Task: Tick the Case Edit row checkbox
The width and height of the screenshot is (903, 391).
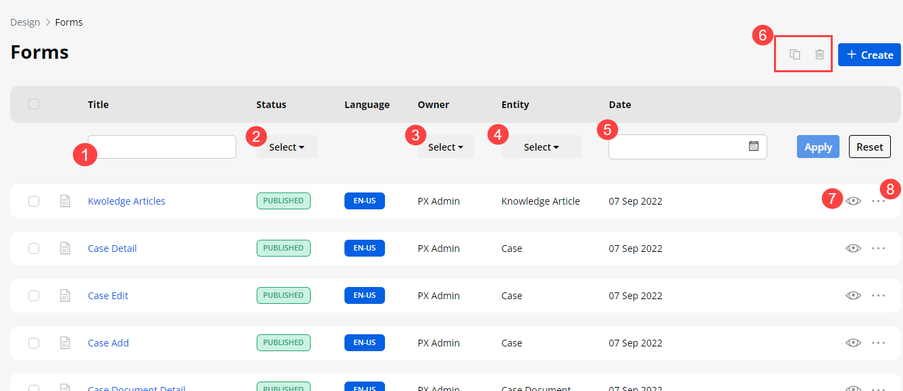Action: (34, 296)
